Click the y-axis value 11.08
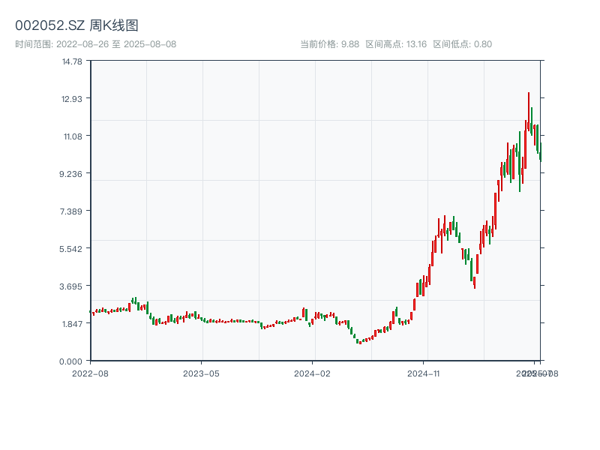 [x=73, y=136]
